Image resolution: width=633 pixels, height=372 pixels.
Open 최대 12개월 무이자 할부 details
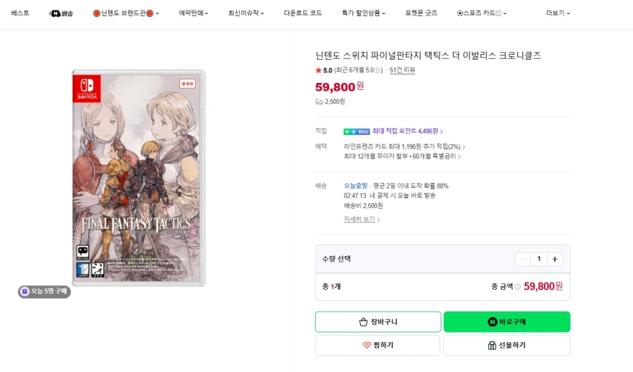[x=402, y=156]
